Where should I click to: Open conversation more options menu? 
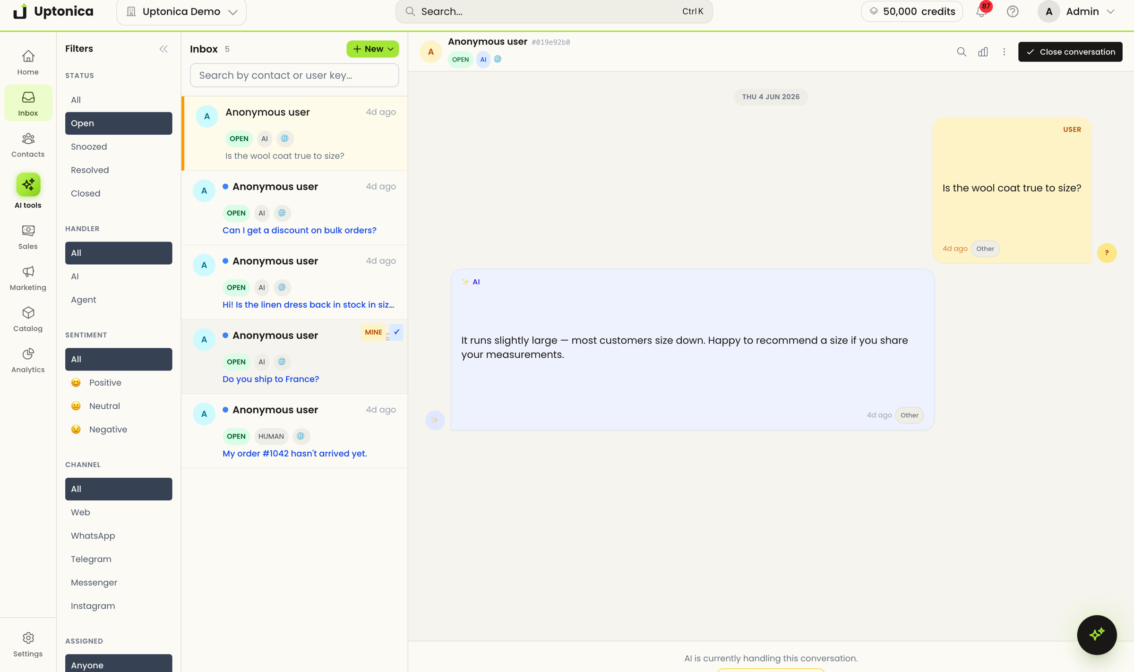coord(1004,52)
